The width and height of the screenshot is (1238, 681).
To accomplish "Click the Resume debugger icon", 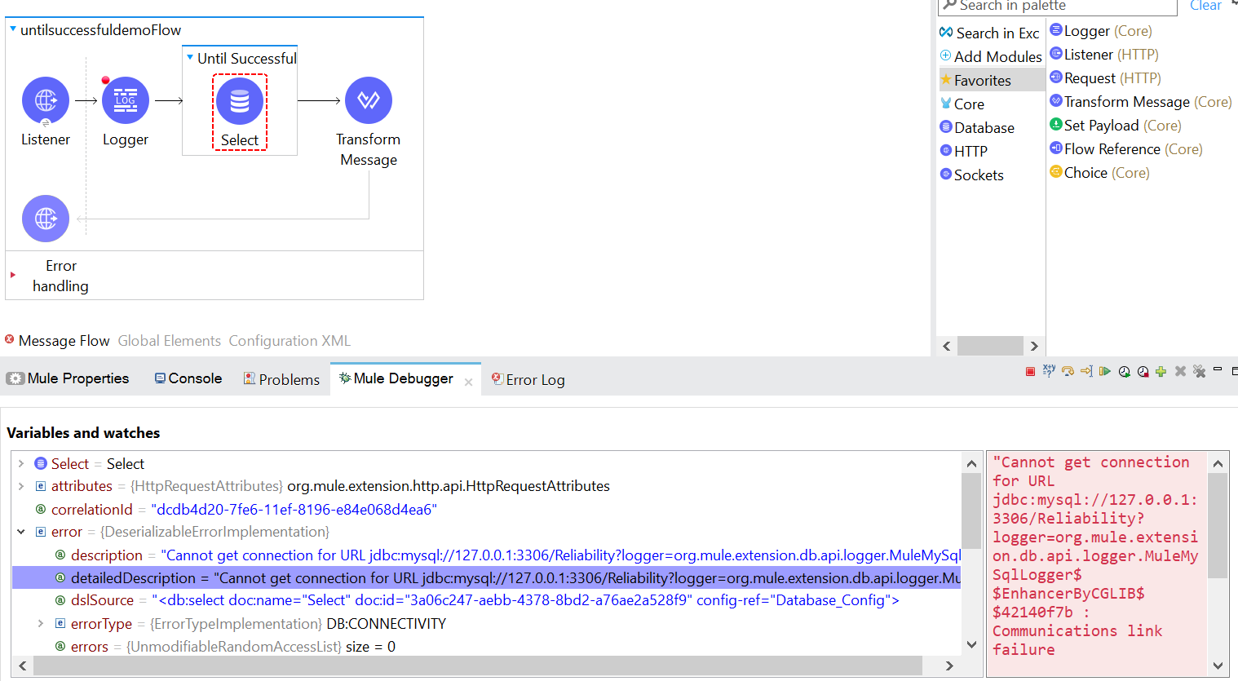I will click(1104, 372).
